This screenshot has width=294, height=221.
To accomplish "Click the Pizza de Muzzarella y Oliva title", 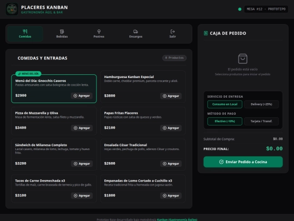I will pos(36,113).
